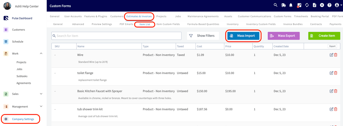Click the Company Settings gear icon
The height and width of the screenshot is (126, 343).
(x=6, y=119)
